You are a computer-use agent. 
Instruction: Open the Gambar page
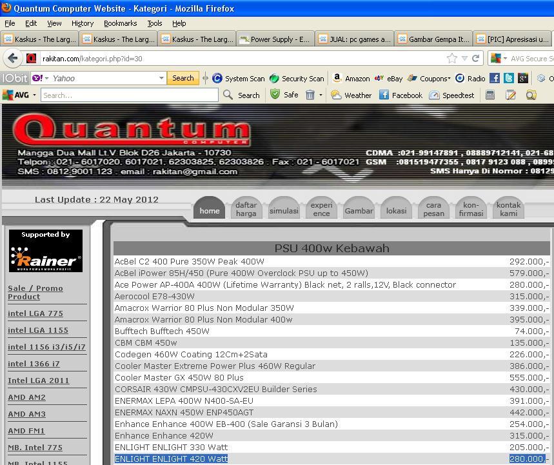[x=359, y=208]
